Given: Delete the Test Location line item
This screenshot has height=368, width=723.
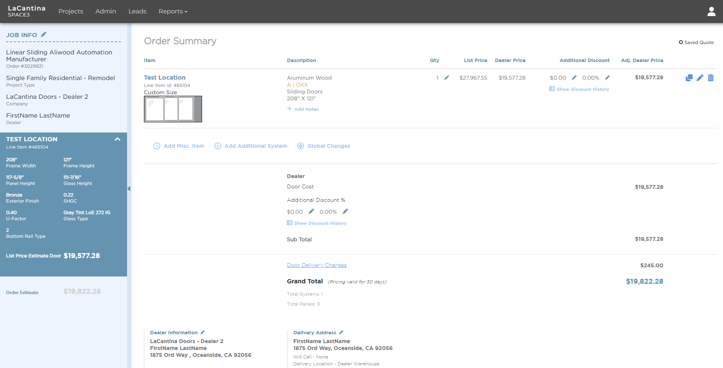Looking at the screenshot, I should pyautogui.click(x=711, y=78).
